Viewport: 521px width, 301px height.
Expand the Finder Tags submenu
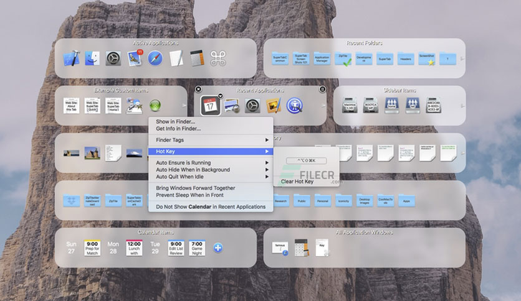(211, 140)
